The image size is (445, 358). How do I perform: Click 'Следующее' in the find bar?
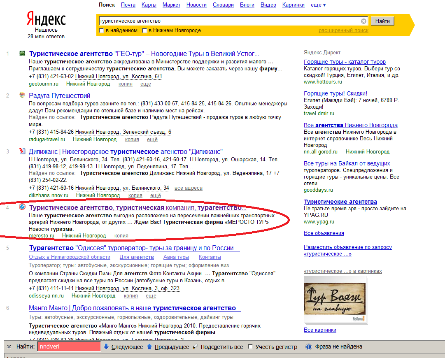(x=127, y=347)
